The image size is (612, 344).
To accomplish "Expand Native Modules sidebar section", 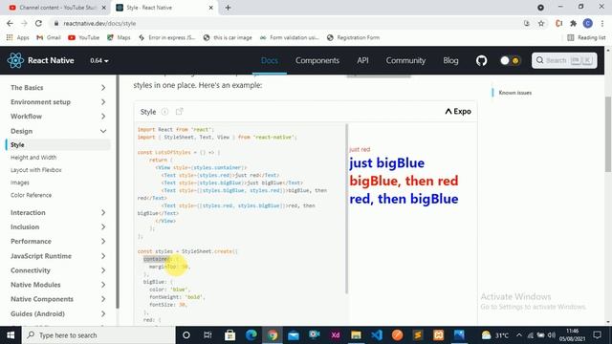I will pyautogui.click(x=58, y=285).
